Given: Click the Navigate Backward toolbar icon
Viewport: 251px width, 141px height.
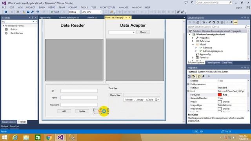Looking at the screenshot, I should pos(6,12).
